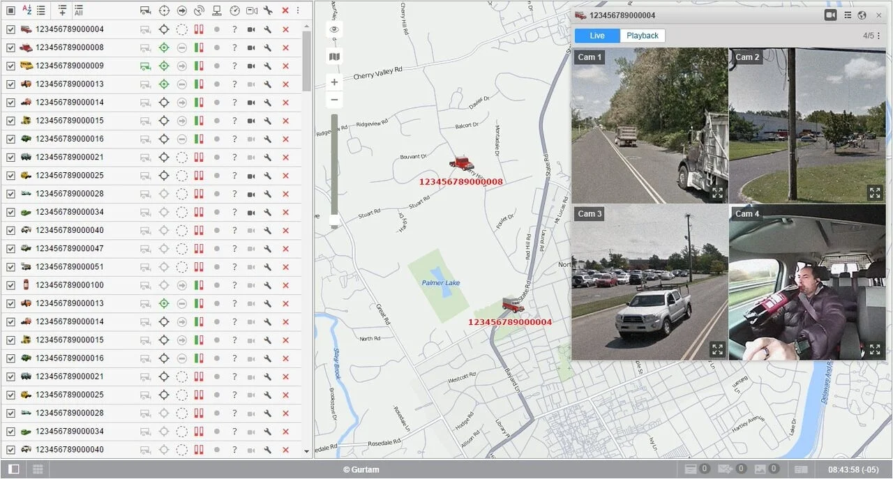Uncheck unit 123456789000047 checkbox
The image size is (893, 479).
[10, 248]
